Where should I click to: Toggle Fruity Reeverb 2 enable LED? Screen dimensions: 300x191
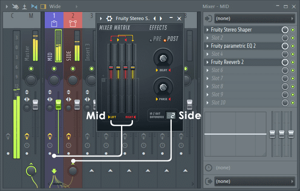point(293,62)
